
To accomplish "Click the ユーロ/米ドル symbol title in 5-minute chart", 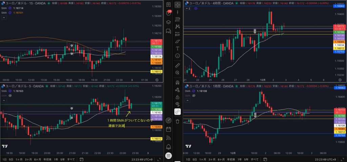I will 16,86.
